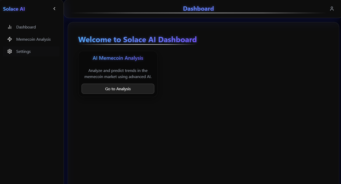This screenshot has width=341, height=184.
Task: Open Settings from the sidebar navigation
Action: [x=23, y=51]
